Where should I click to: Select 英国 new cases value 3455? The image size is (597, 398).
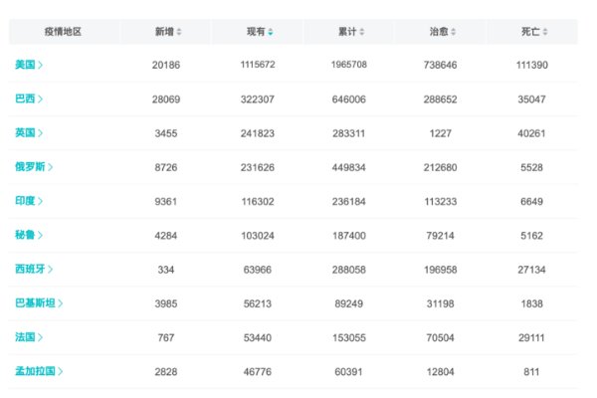tap(166, 133)
